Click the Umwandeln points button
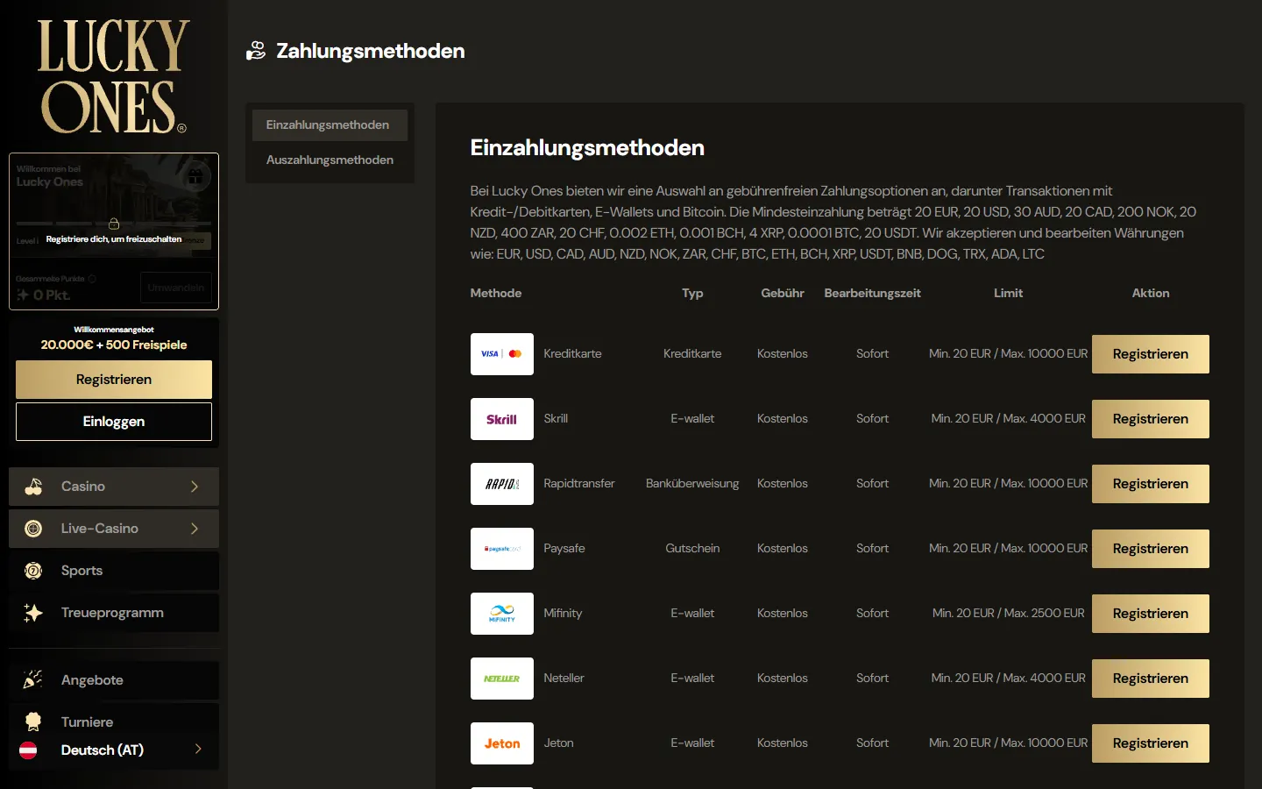This screenshot has height=789, width=1262. coord(176,288)
